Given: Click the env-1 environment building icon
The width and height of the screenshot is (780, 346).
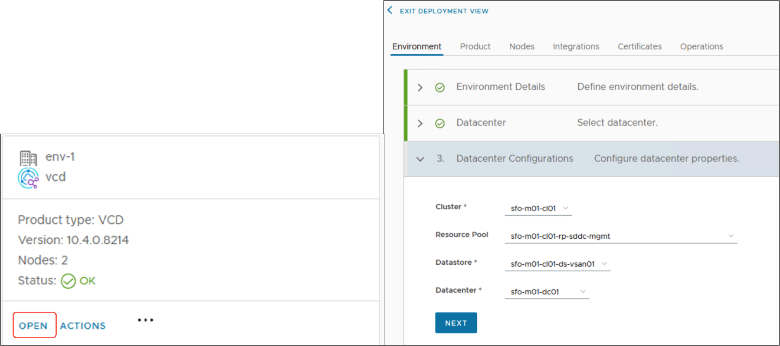Looking at the screenshot, I should coord(28,158).
